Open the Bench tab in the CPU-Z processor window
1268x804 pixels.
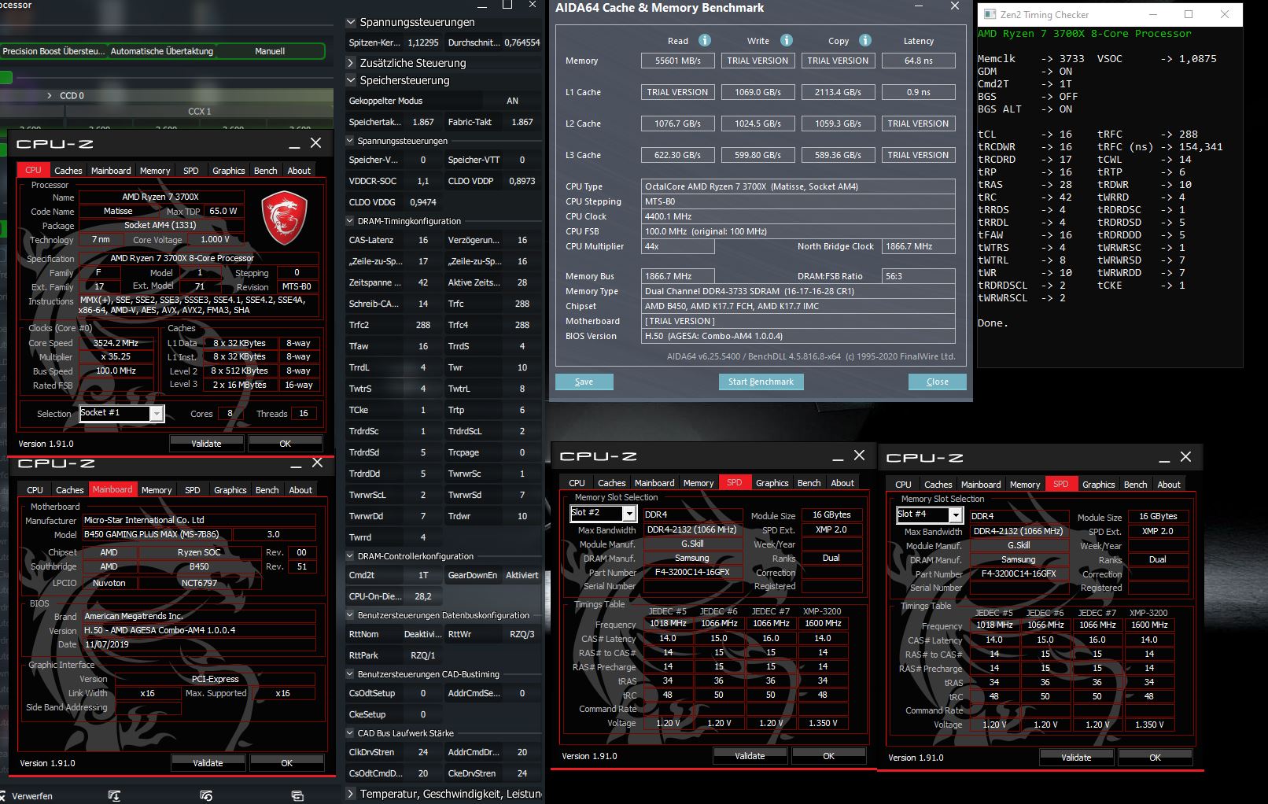[x=266, y=170]
